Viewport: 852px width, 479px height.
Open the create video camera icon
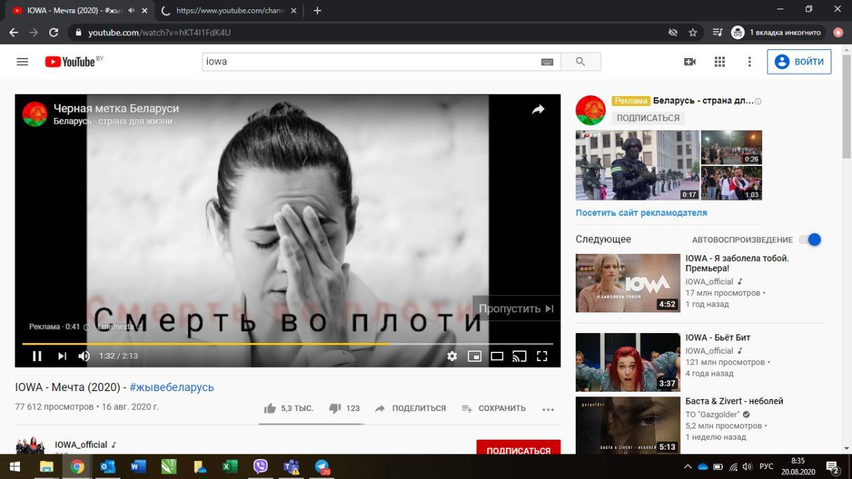point(690,61)
